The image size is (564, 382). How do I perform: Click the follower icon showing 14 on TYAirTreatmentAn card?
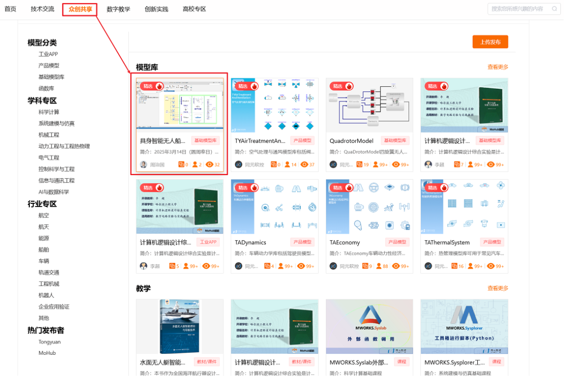286,164
